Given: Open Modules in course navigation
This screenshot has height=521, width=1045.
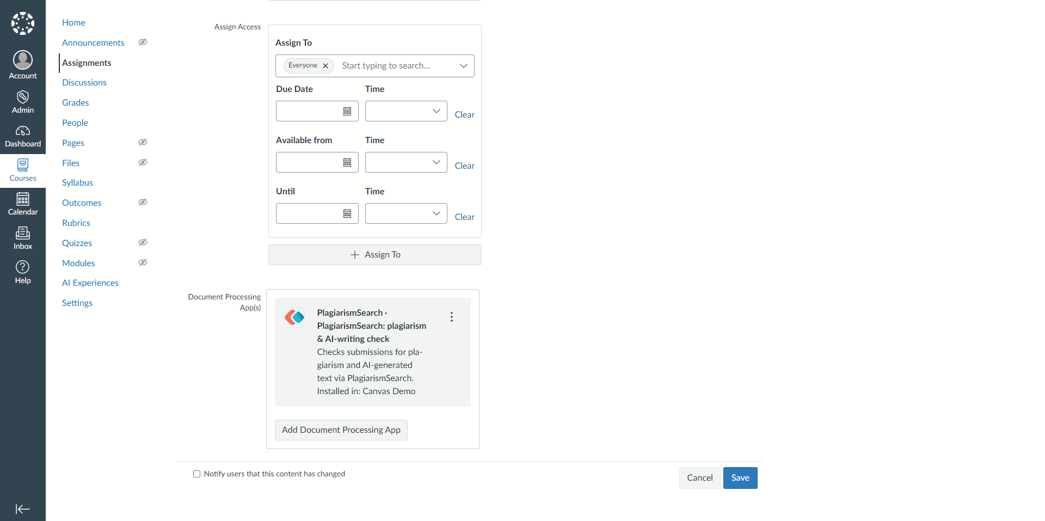Looking at the screenshot, I should click(78, 263).
